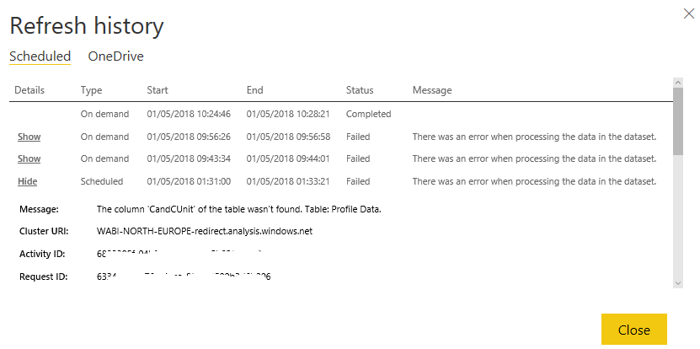Image resolution: width=700 pixels, height=349 pixels.
Task: Click the Type column header
Action: [91, 90]
